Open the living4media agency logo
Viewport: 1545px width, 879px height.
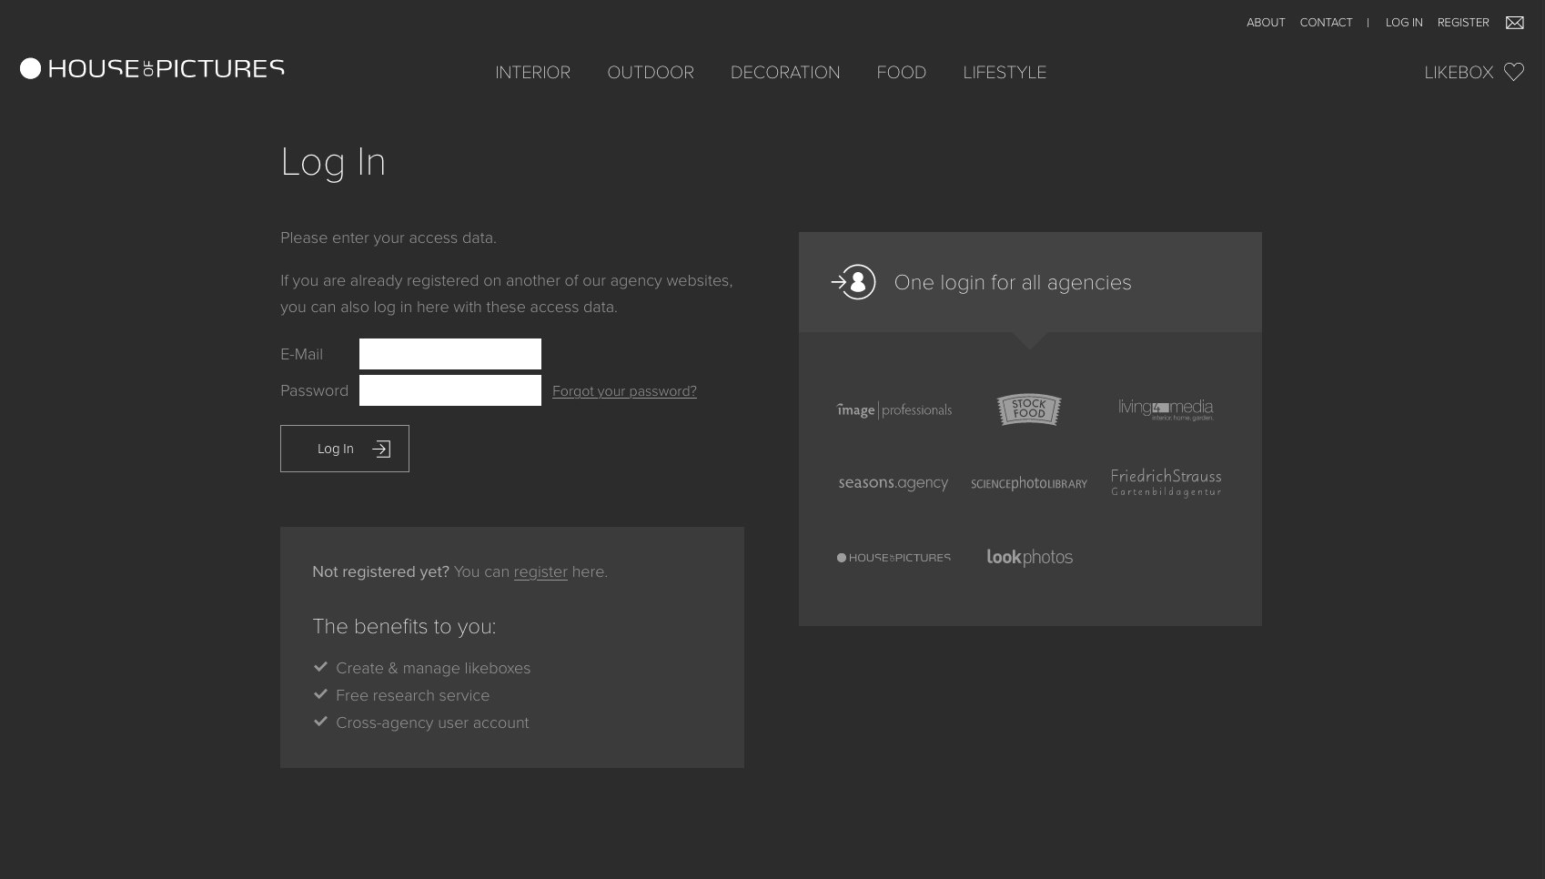coord(1166,409)
